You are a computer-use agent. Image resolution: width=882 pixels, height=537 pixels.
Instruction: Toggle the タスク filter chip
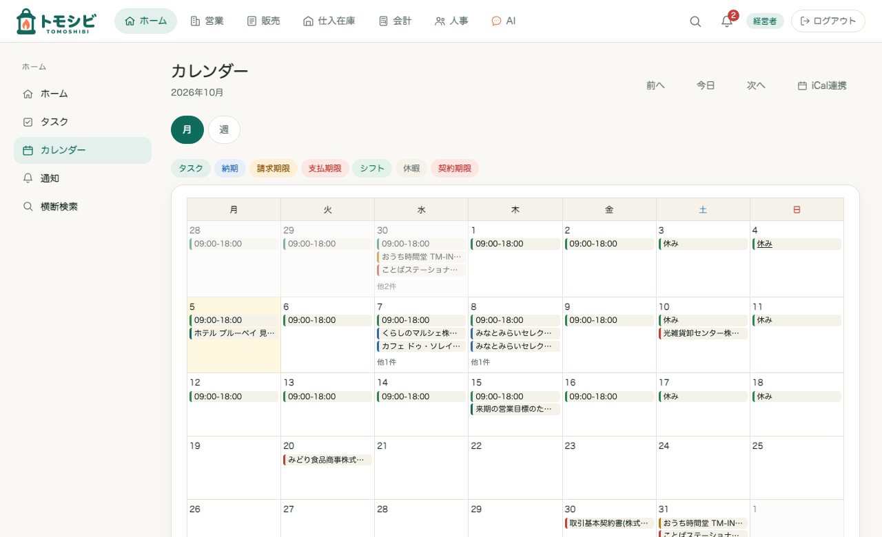coord(191,168)
